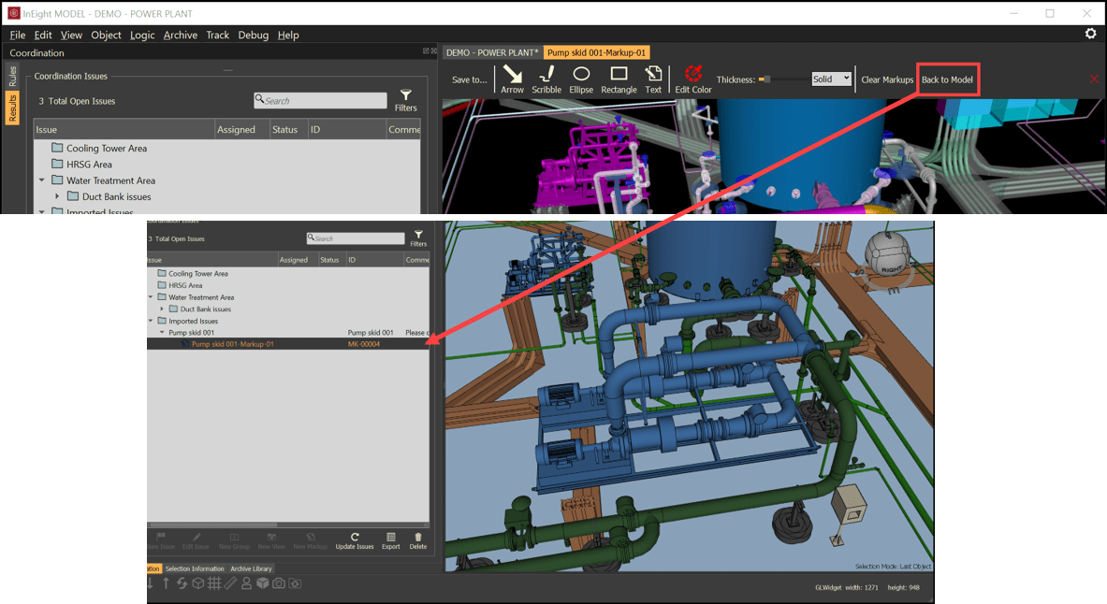Click the person avatar icon in bottom toolbar
The height and width of the screenshot is (604, 1107).
tap(246, 583)
